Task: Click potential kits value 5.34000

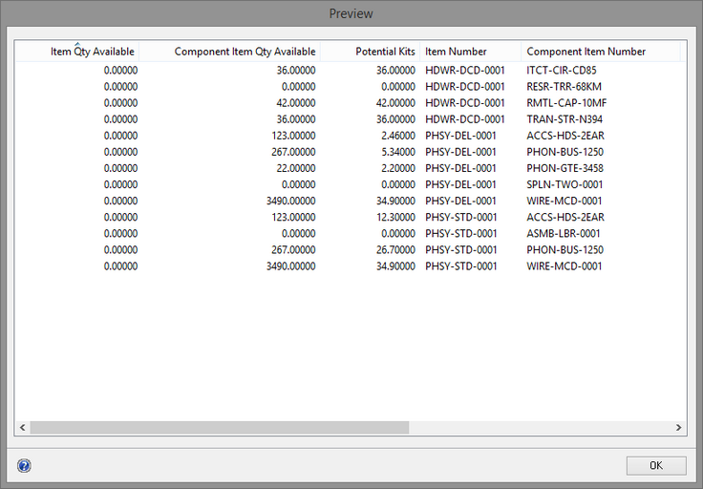Action: point(398,152)
